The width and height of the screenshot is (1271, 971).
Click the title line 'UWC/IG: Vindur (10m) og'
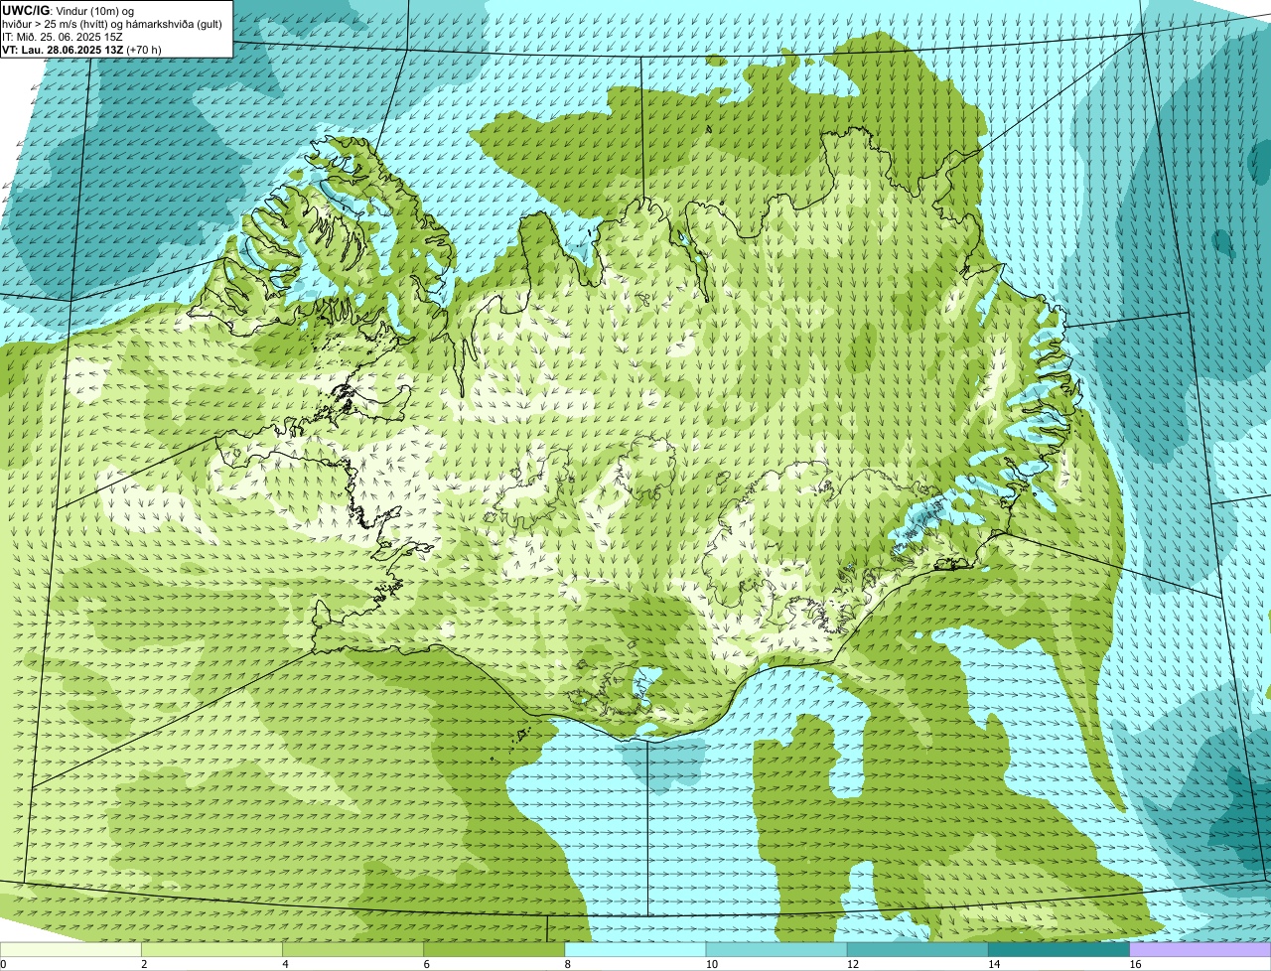click(x=69, y=10)
